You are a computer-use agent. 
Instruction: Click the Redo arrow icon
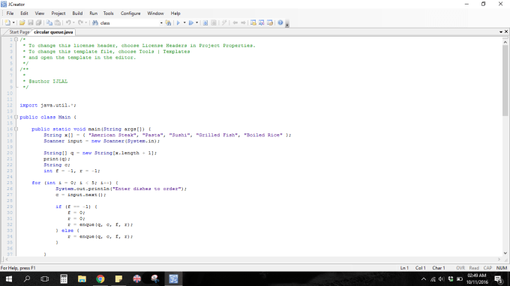tap(80, 22)
